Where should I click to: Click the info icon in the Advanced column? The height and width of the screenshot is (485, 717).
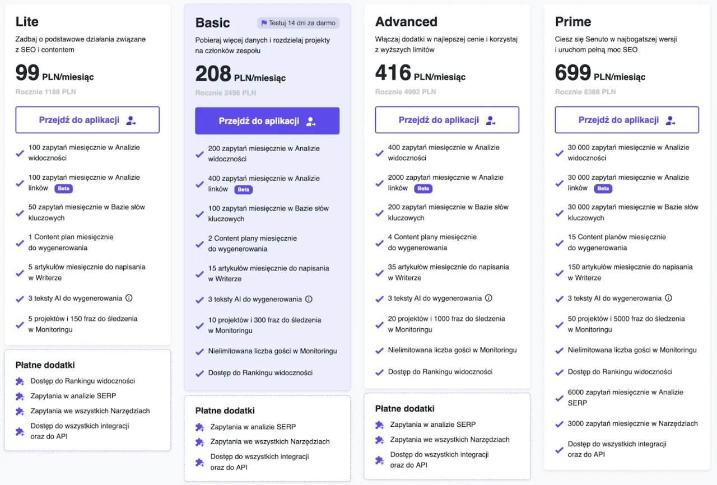click(x=488, y=298)
